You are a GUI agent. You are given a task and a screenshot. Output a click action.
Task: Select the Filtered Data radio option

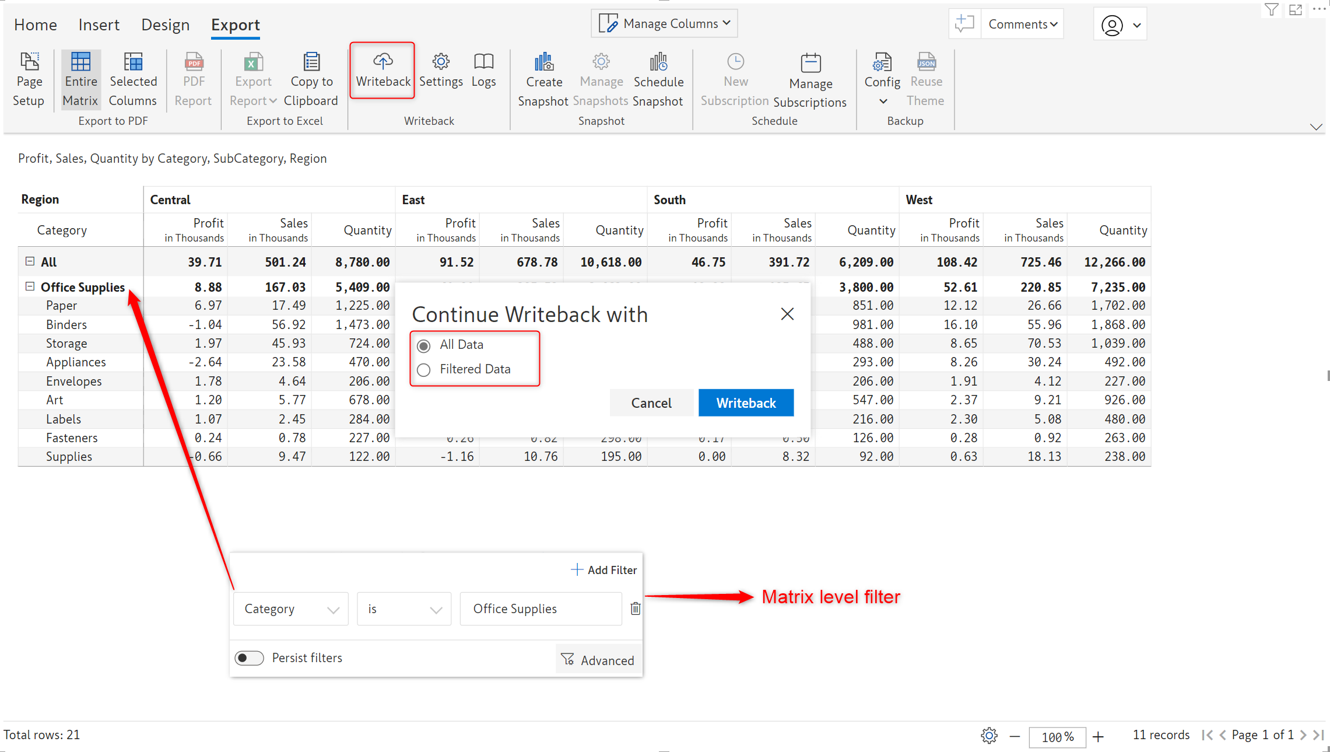click(x=424, y=370)
